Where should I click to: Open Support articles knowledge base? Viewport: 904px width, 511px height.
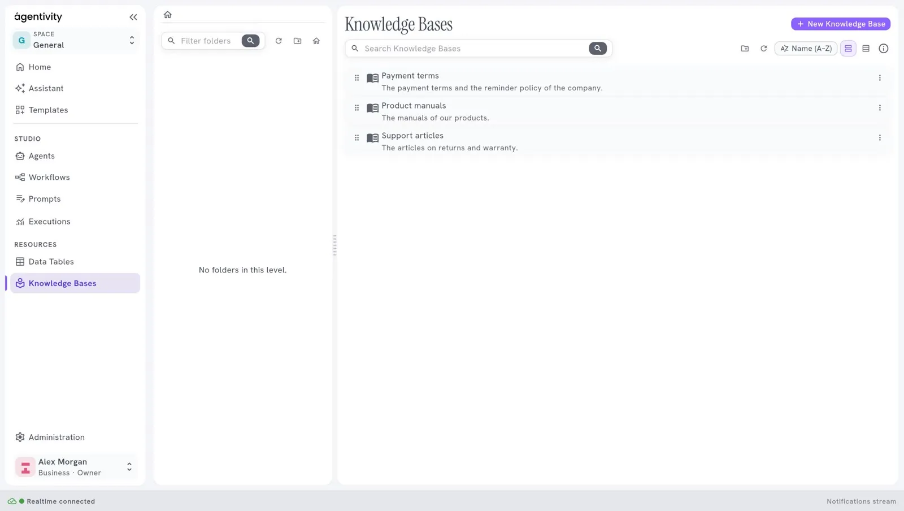(x=412, y=136)
